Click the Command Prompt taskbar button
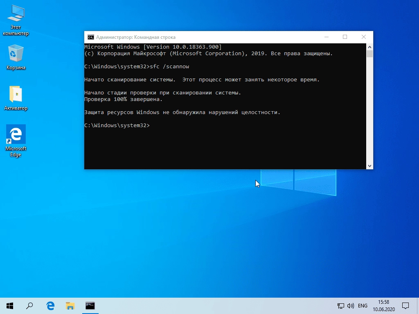This screenshot has height=314, width=419. coord(90,306)
